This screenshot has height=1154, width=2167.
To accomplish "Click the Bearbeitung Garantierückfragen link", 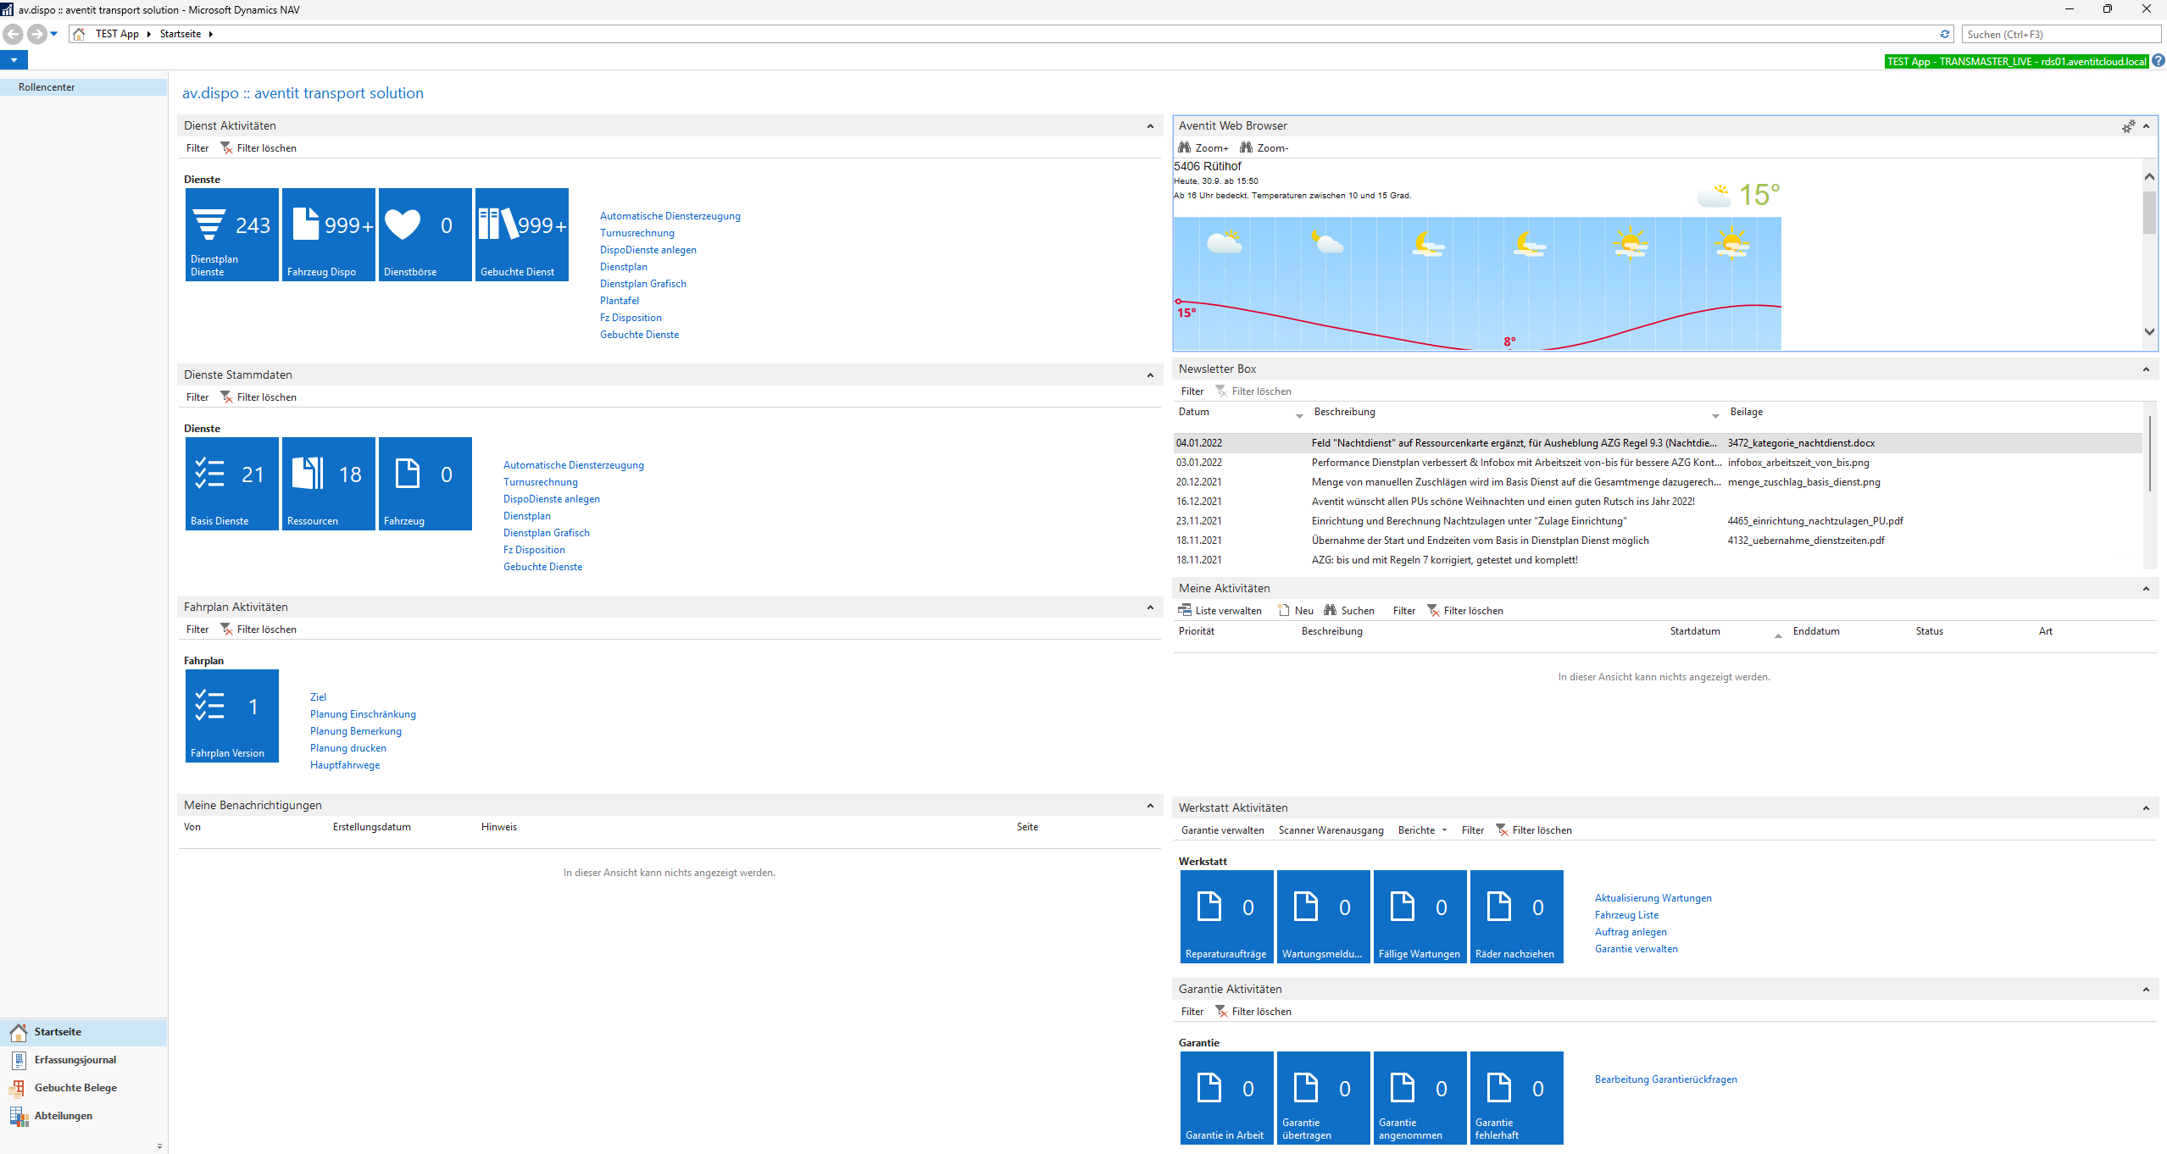I will (1665, 1079).
